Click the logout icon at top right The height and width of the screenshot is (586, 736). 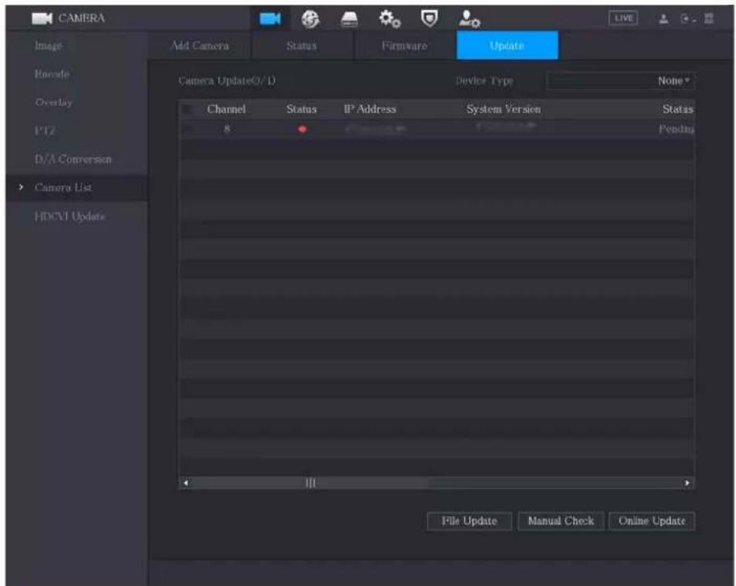[x=686, y=19]
